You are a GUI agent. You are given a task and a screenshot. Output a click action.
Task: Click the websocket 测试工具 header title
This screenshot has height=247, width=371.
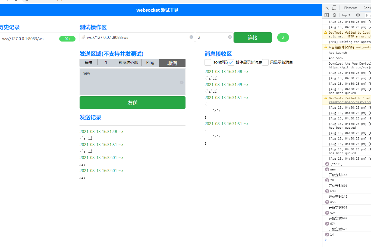[158, 10]
